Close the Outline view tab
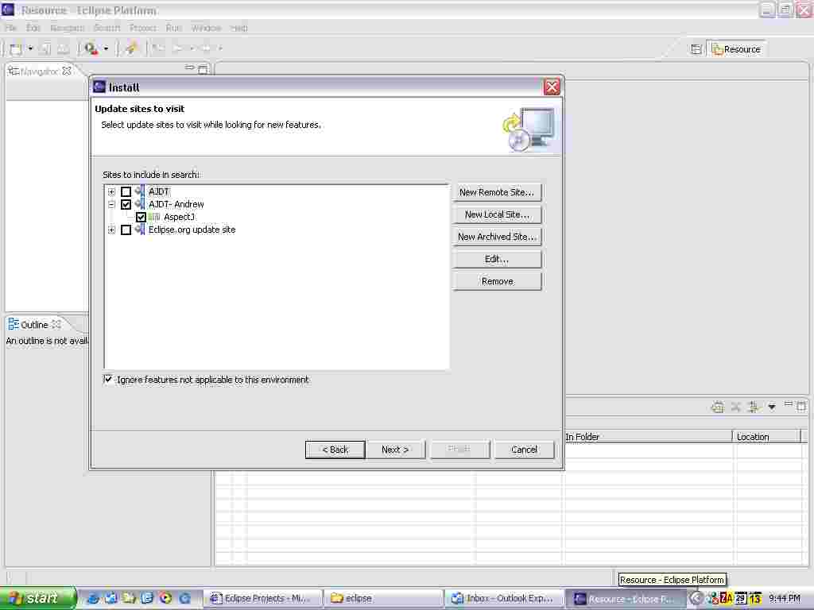The height and width of the screenshot is (610, 814). [56, 325]
